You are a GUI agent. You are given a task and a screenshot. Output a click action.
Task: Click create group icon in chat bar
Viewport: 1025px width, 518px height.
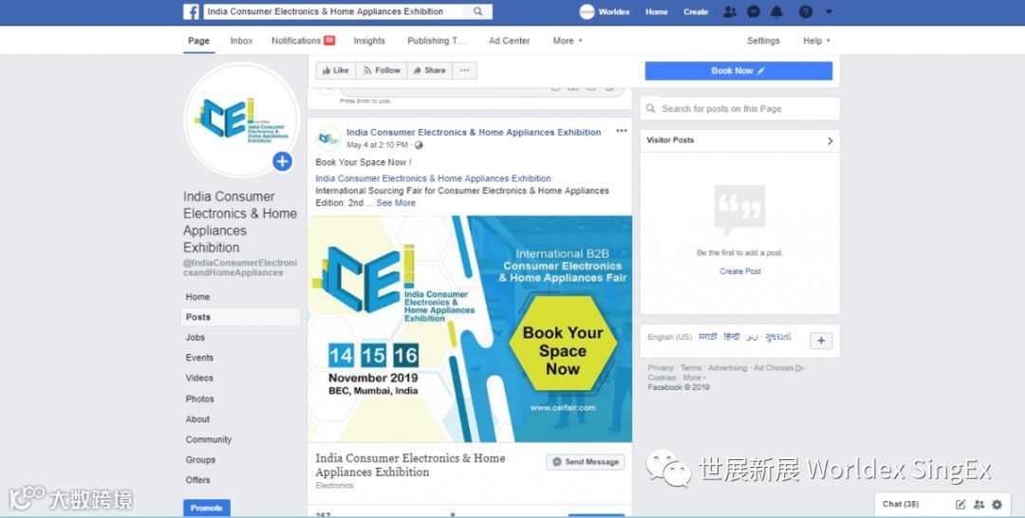click(978, 505)
